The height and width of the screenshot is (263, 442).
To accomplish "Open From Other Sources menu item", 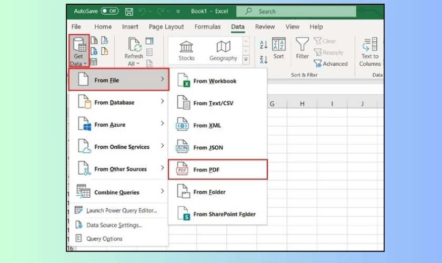I will click(x=119, y=169).
